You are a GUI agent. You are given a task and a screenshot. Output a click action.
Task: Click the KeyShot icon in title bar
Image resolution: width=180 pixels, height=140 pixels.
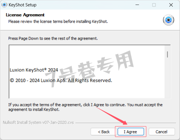tap(4, 5)
